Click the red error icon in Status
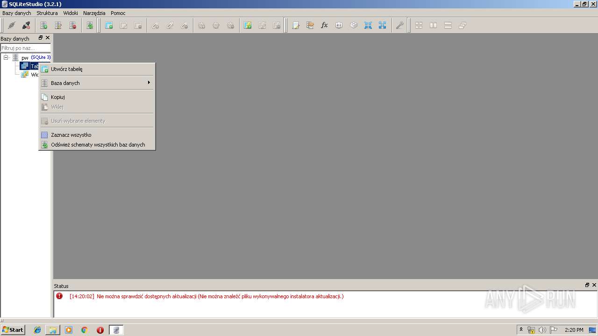This screenshot has width=598, height=336. 59,296
